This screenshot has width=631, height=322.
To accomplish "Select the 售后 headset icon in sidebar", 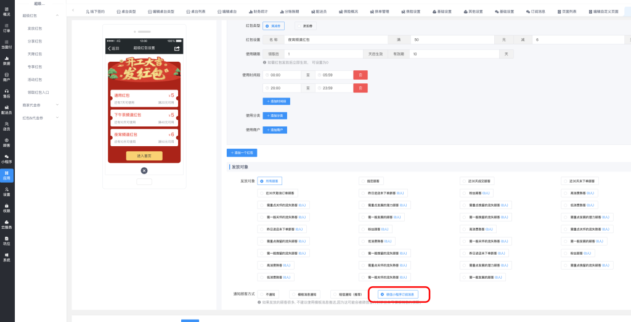I will [x=6, y=93].
